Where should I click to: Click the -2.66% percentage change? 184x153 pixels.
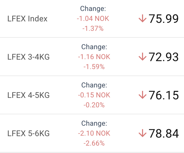(94, 143)
